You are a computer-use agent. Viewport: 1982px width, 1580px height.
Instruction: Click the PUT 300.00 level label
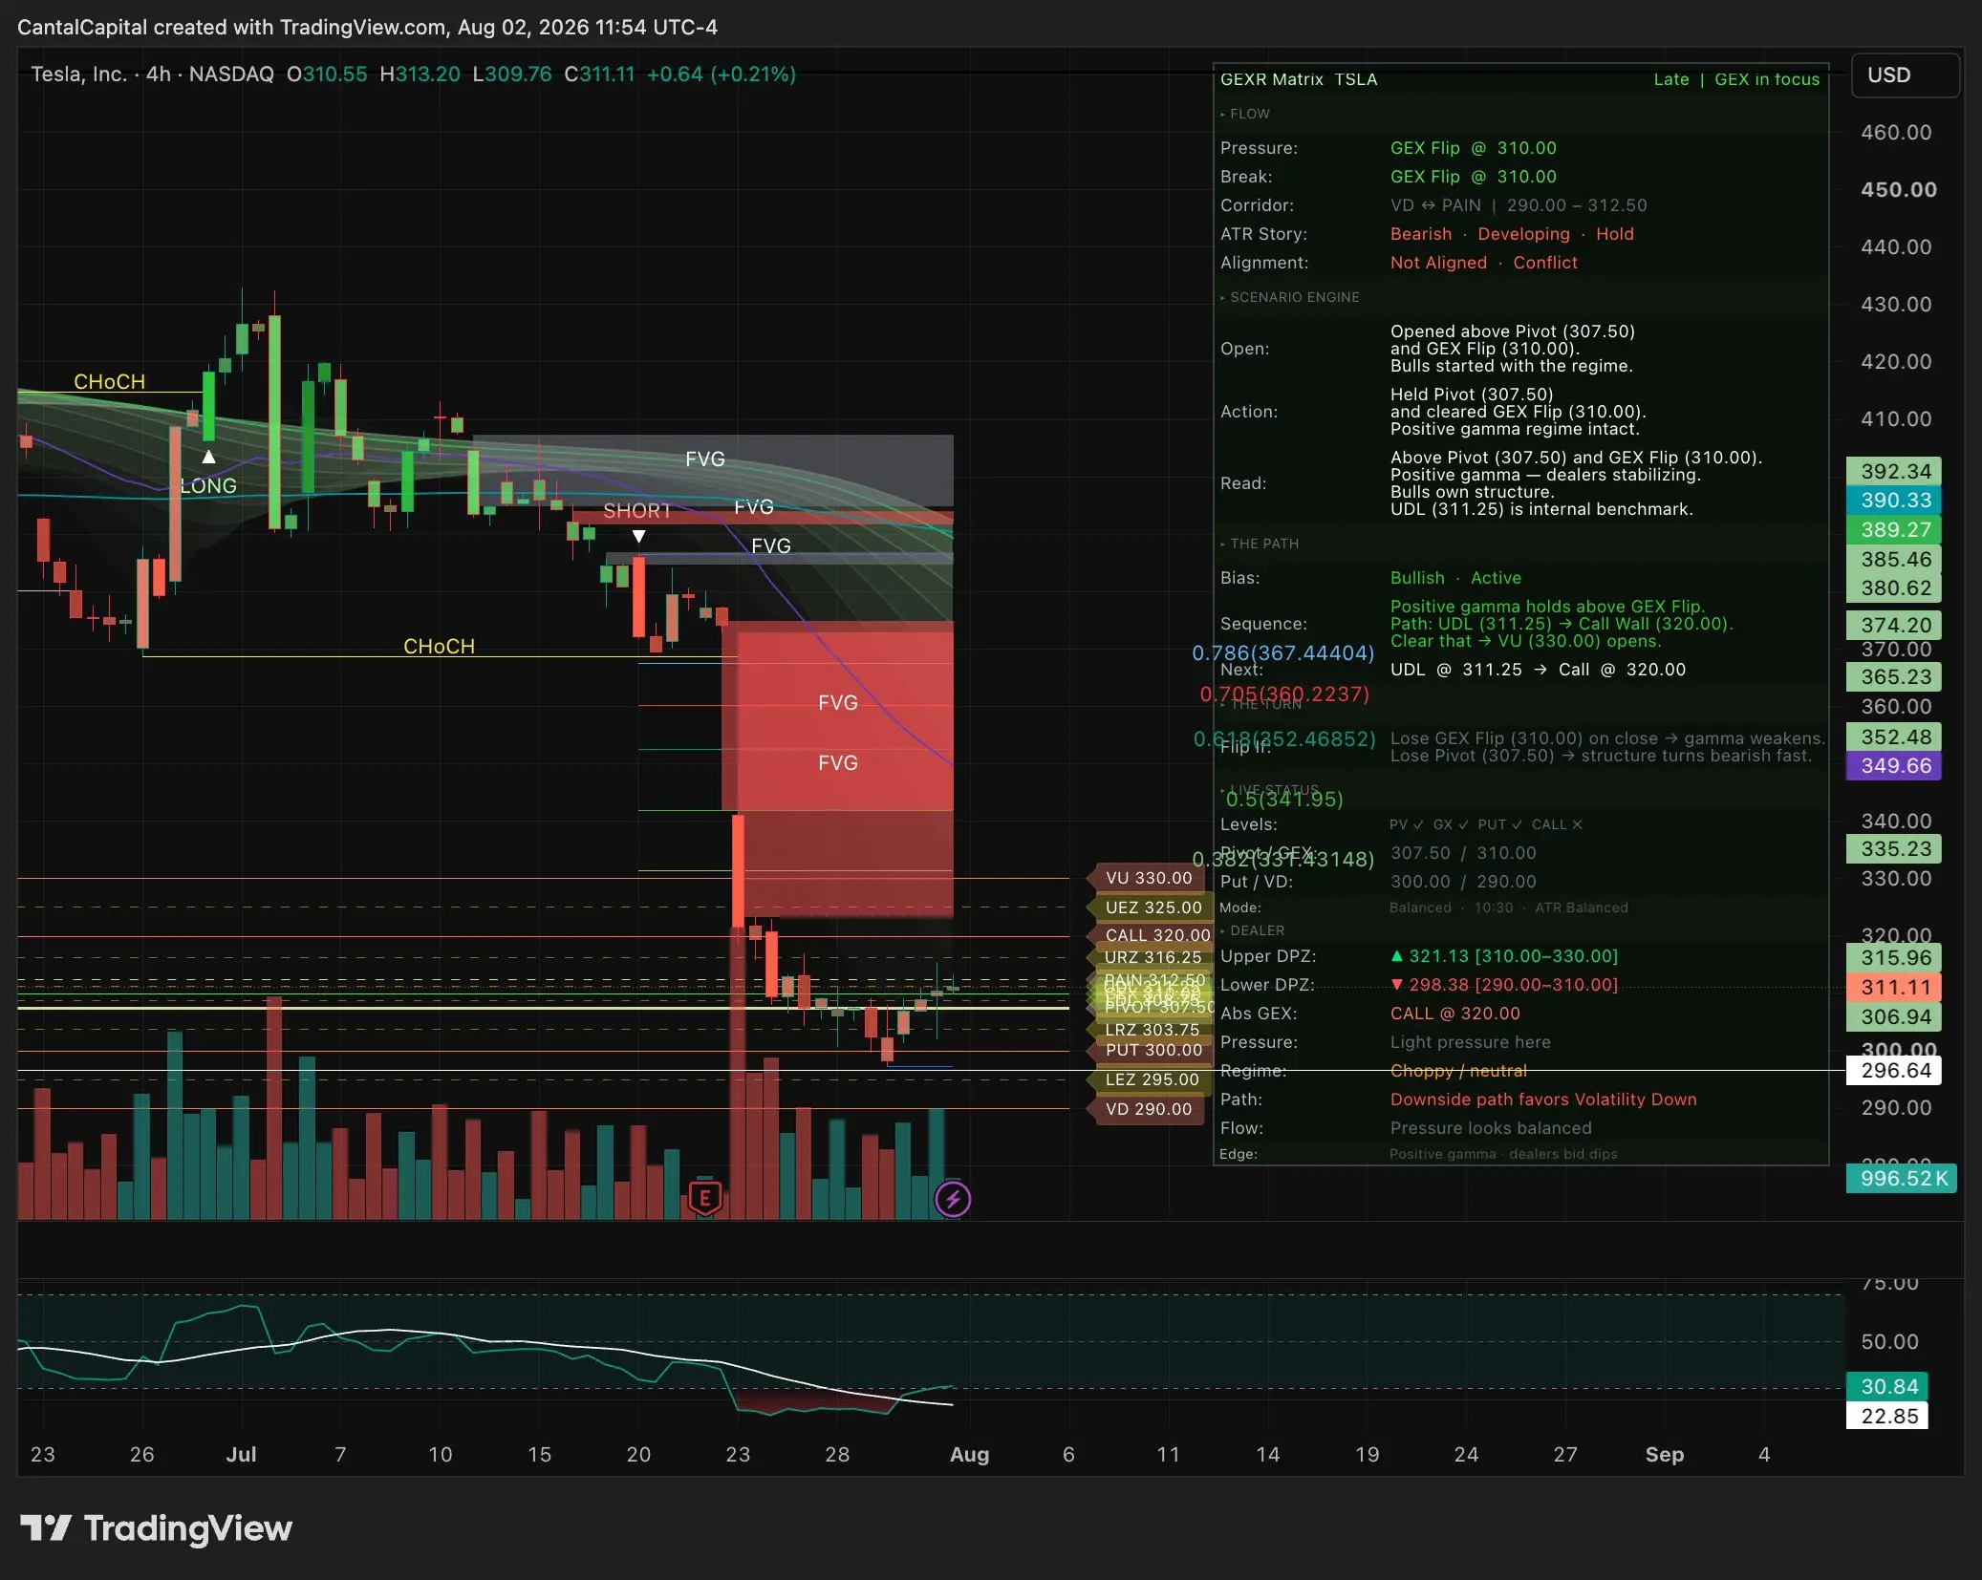(x=1153, y=1050)
